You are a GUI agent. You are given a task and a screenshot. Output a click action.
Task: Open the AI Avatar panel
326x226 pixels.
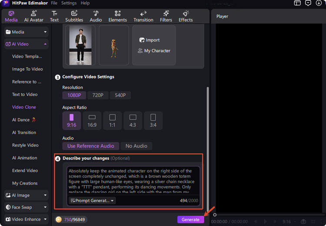tap(33, 16)
